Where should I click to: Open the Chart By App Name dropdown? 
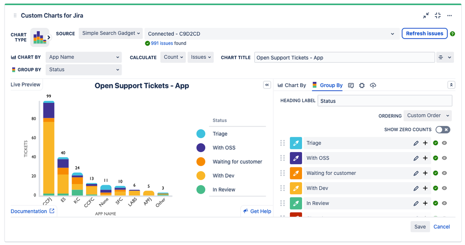pos(84,57)
